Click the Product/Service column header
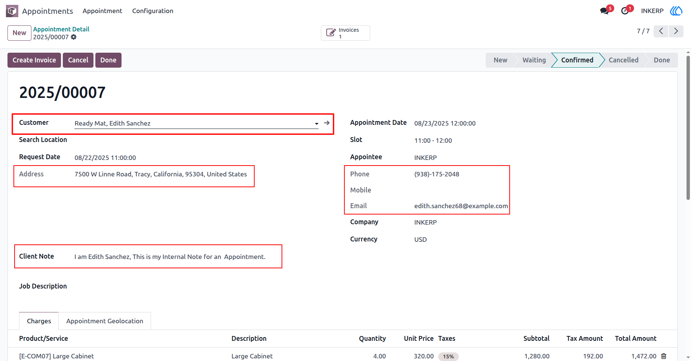The image size is (691, 361). click(x=43, y=339)
